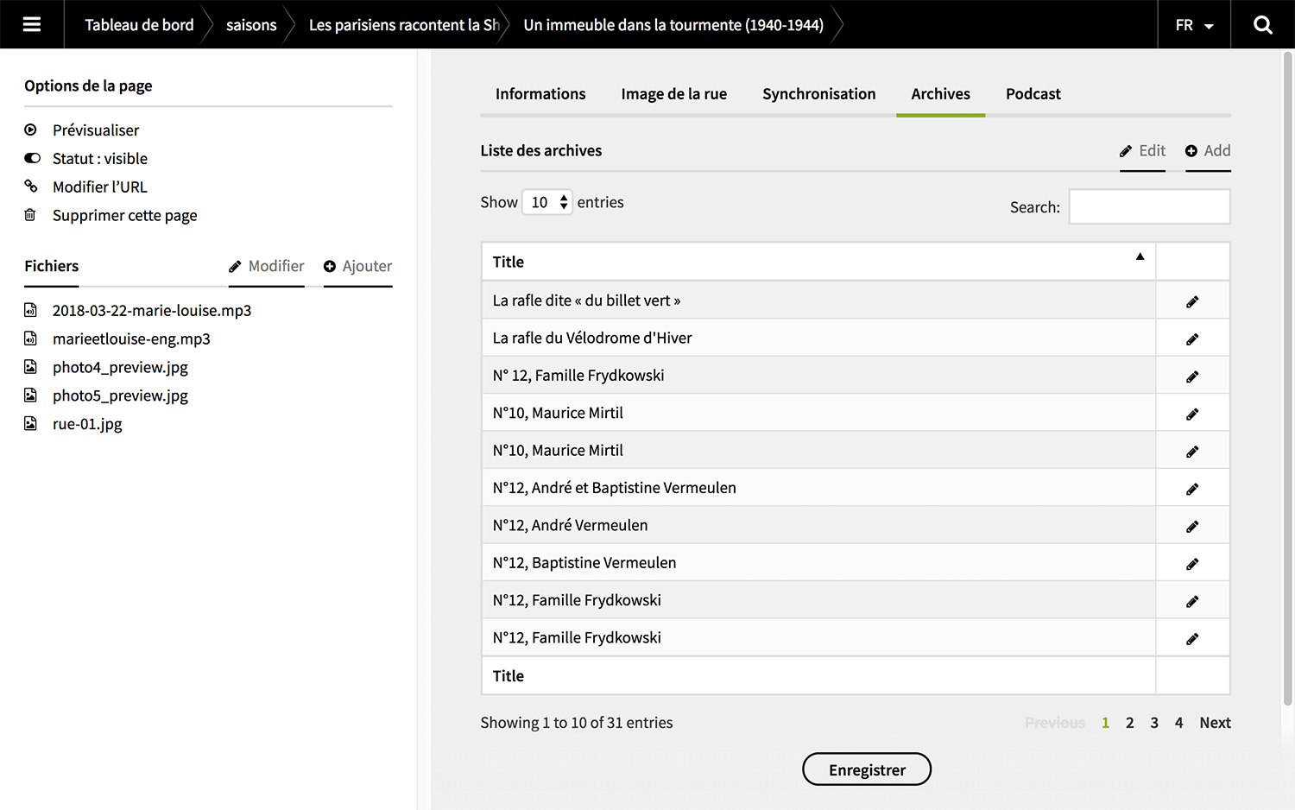The image size is (1295, 810).
Task: Select page 1 of entries
Action: coord(1105,723)
